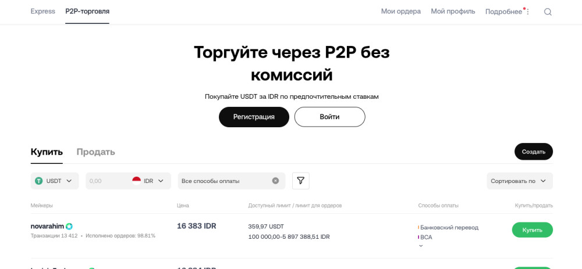Open the IDR fiat currency dropdown
The height and width of the screenshot is (269, 582).
pos(154,181)
